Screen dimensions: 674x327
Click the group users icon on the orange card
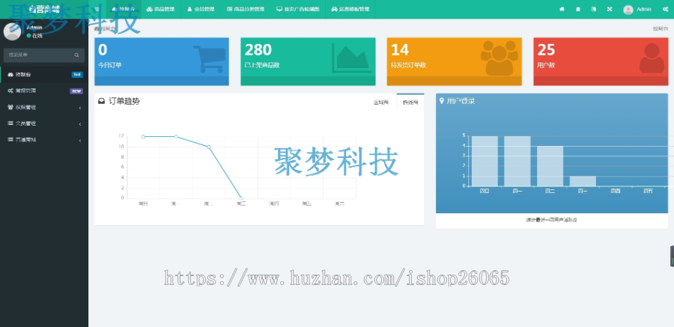coord(499,58)
